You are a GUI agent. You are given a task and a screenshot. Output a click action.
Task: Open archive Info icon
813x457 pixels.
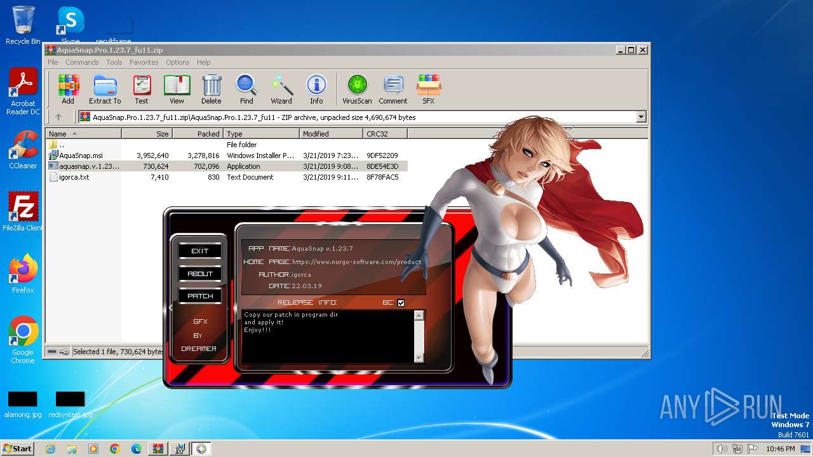click(316, 89)
